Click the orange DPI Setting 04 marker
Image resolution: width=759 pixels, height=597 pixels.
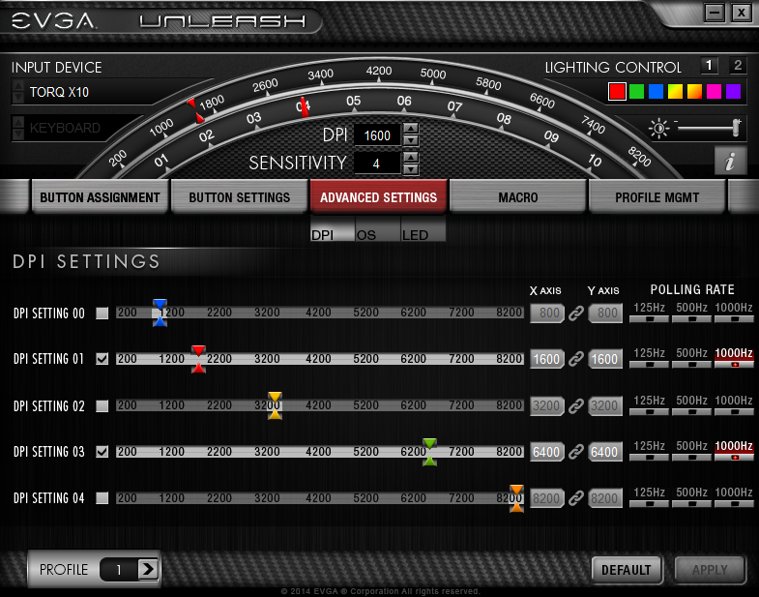(516, 498)
